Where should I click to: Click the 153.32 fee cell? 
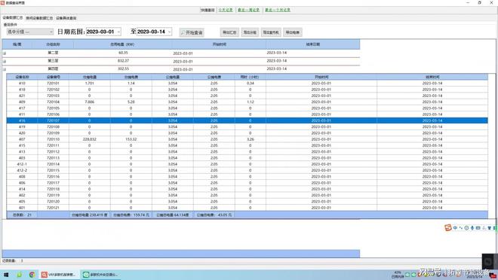point(131,139)
